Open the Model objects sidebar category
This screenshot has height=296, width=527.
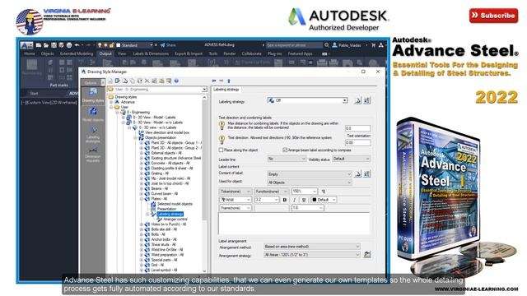tap(93, 114)
